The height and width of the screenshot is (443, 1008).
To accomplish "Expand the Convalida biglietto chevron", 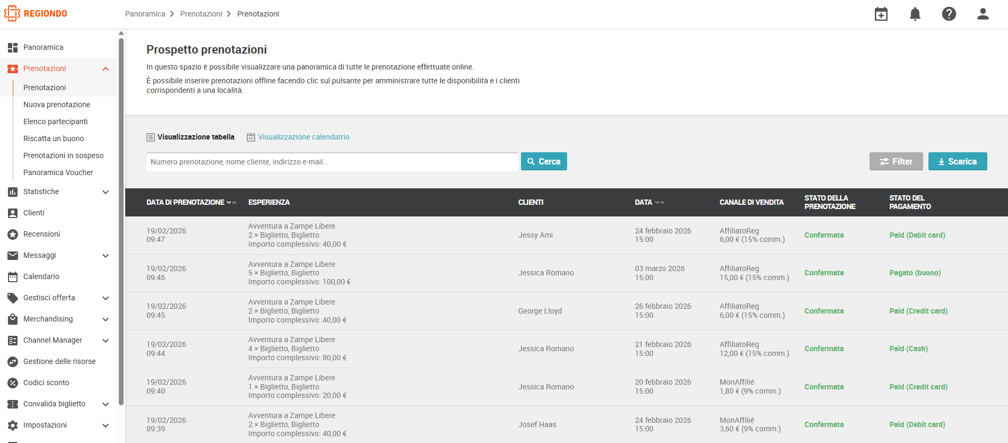I will tap(106, 404).
